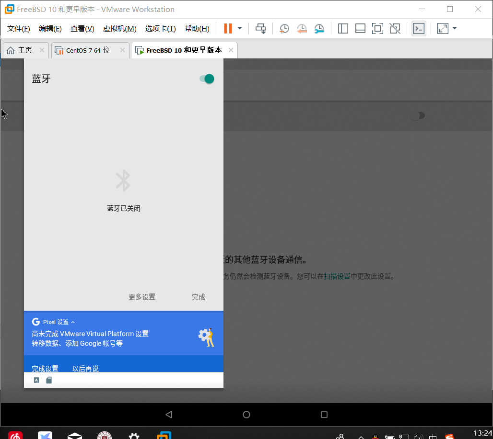Close the FreeBSD 10 和更早版本 tab

[x=231, y=50]
